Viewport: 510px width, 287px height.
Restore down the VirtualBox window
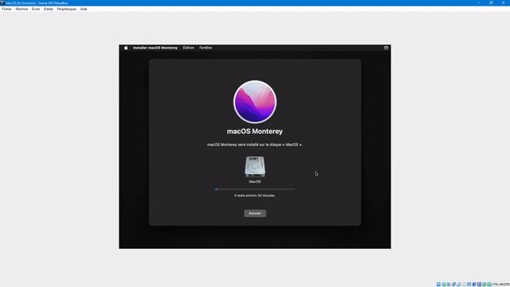pyautogui.click(x=491, y=2)
